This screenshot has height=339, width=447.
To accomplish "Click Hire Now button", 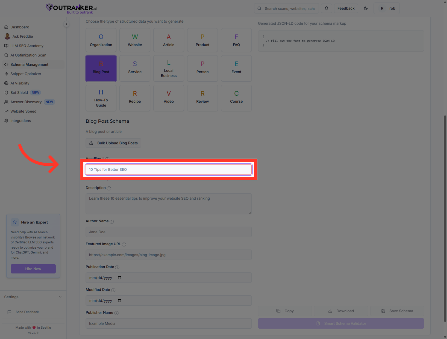I will 33,269.
